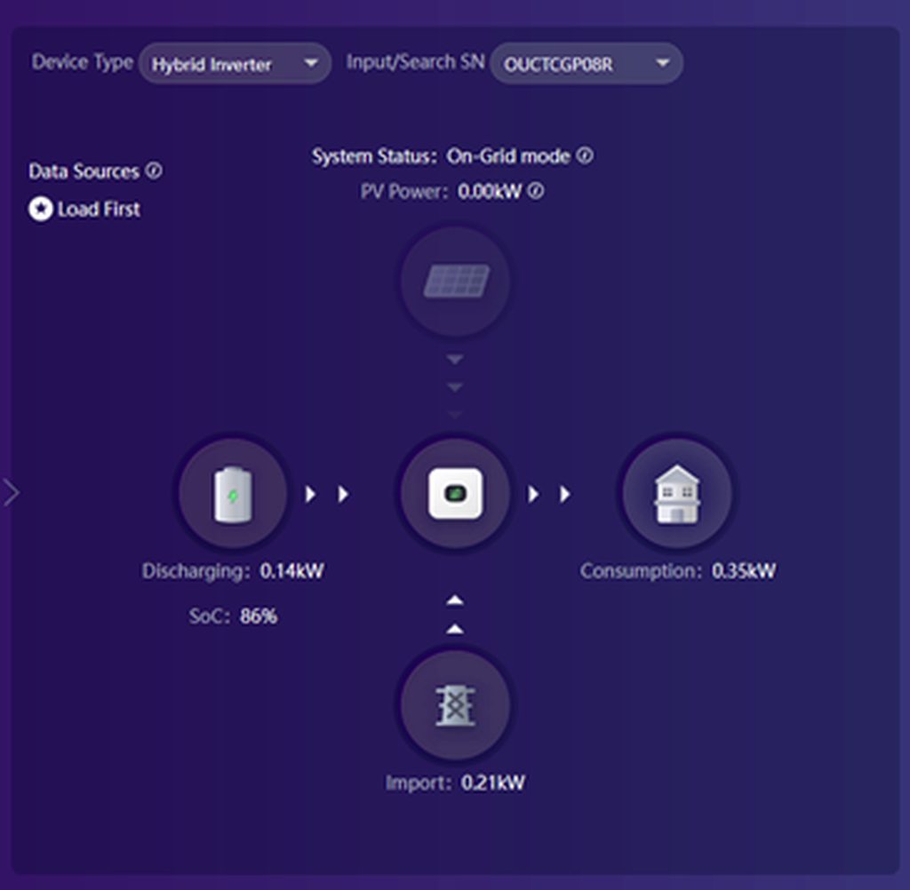Click the SoC 86% value
Image resolution: width=910 pixels, height=890 pixels.
click(x=233, y=616)
